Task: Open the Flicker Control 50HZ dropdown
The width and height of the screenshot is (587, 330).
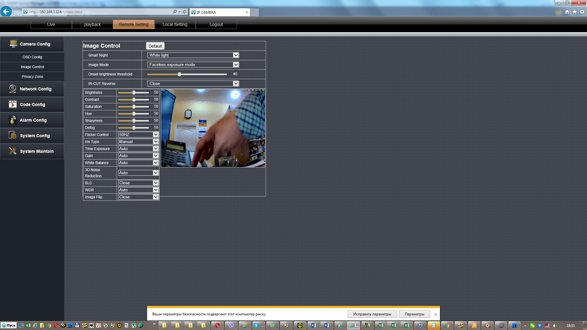Action: click(138, 135)
